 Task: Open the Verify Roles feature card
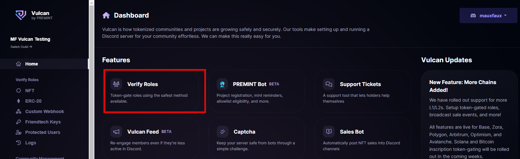point(150,91)
